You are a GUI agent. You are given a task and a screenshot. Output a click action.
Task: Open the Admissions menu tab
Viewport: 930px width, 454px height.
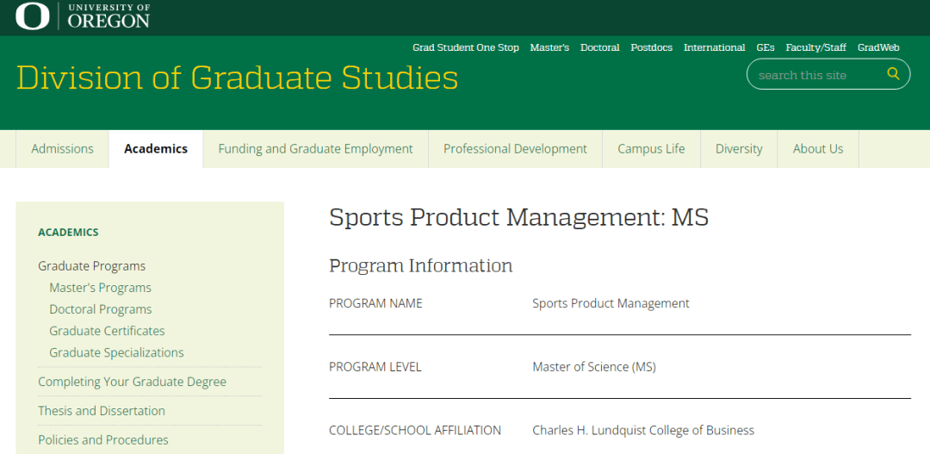pos(62,149)
